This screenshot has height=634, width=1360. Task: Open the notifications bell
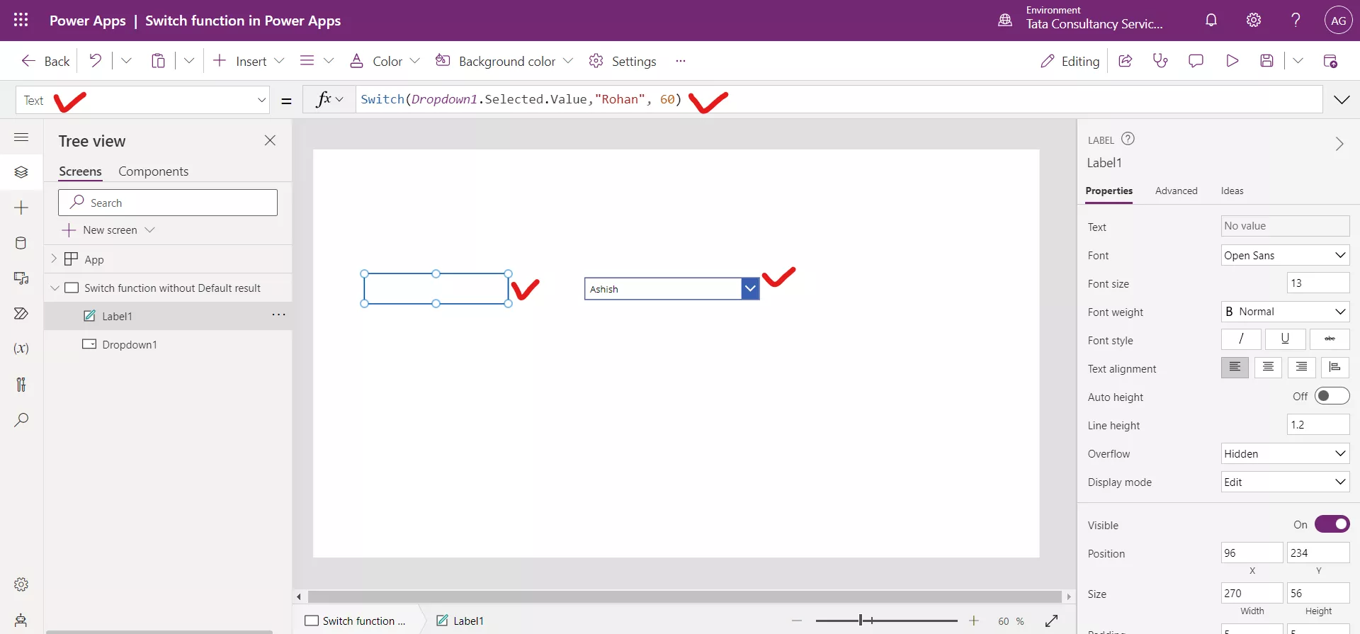click(1211, 20)
